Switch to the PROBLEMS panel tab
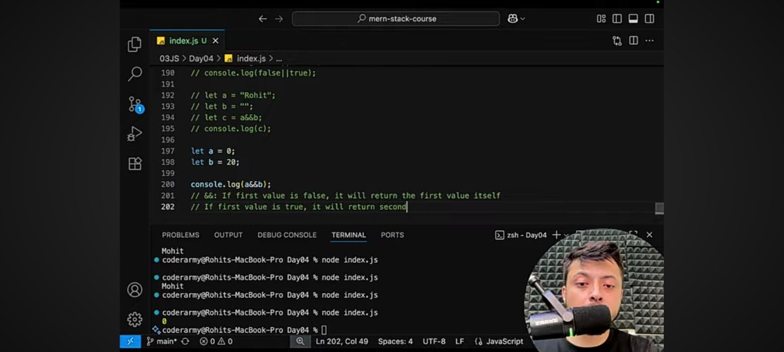Screen dimensions: 784x352 coord(180,235)
